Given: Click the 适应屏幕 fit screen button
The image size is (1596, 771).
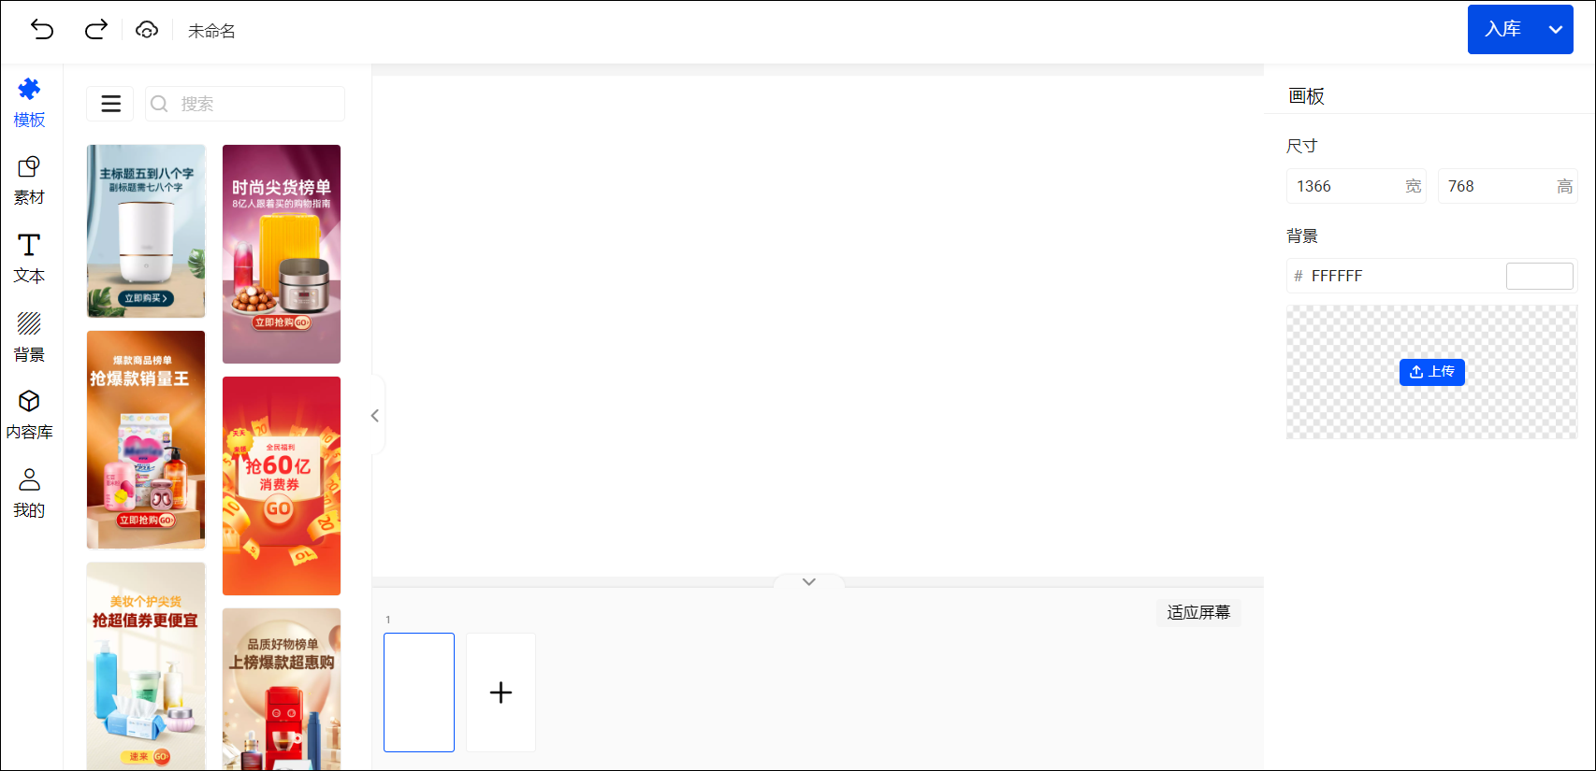Looking at the screenshot, I should click(x=1197, y=613).
